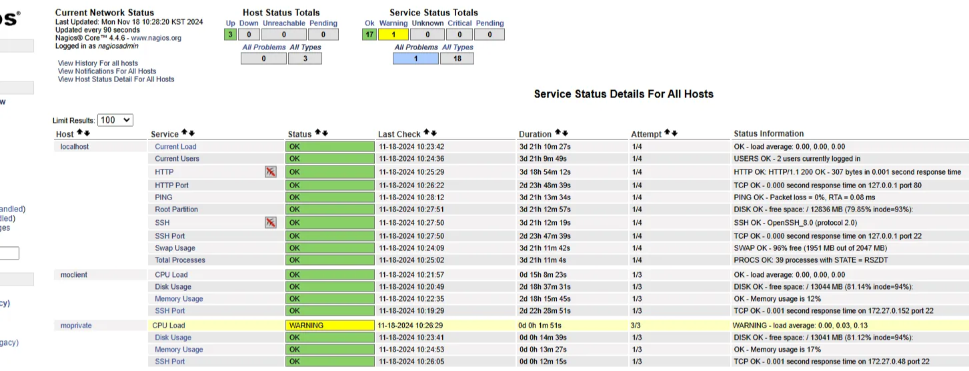
Task: Select the '0d 0h 1m 51s' duration cell
Action: pyautogui.click(x=572, y=326)
